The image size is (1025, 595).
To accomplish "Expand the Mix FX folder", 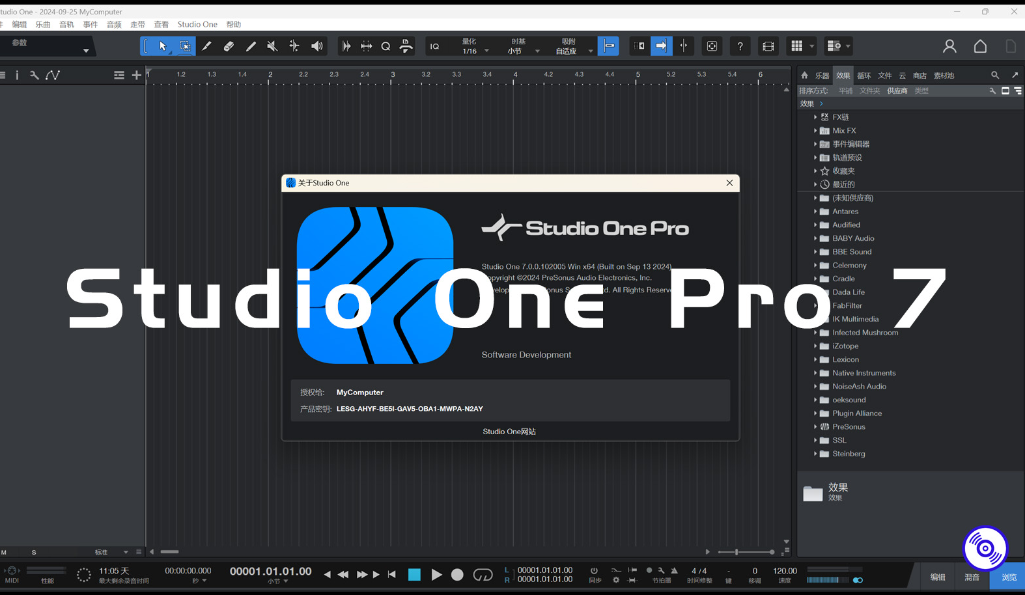I will [815, 131].
